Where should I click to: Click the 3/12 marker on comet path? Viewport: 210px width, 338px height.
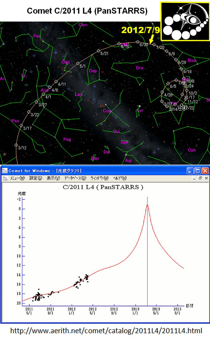(x=16, y=145)
